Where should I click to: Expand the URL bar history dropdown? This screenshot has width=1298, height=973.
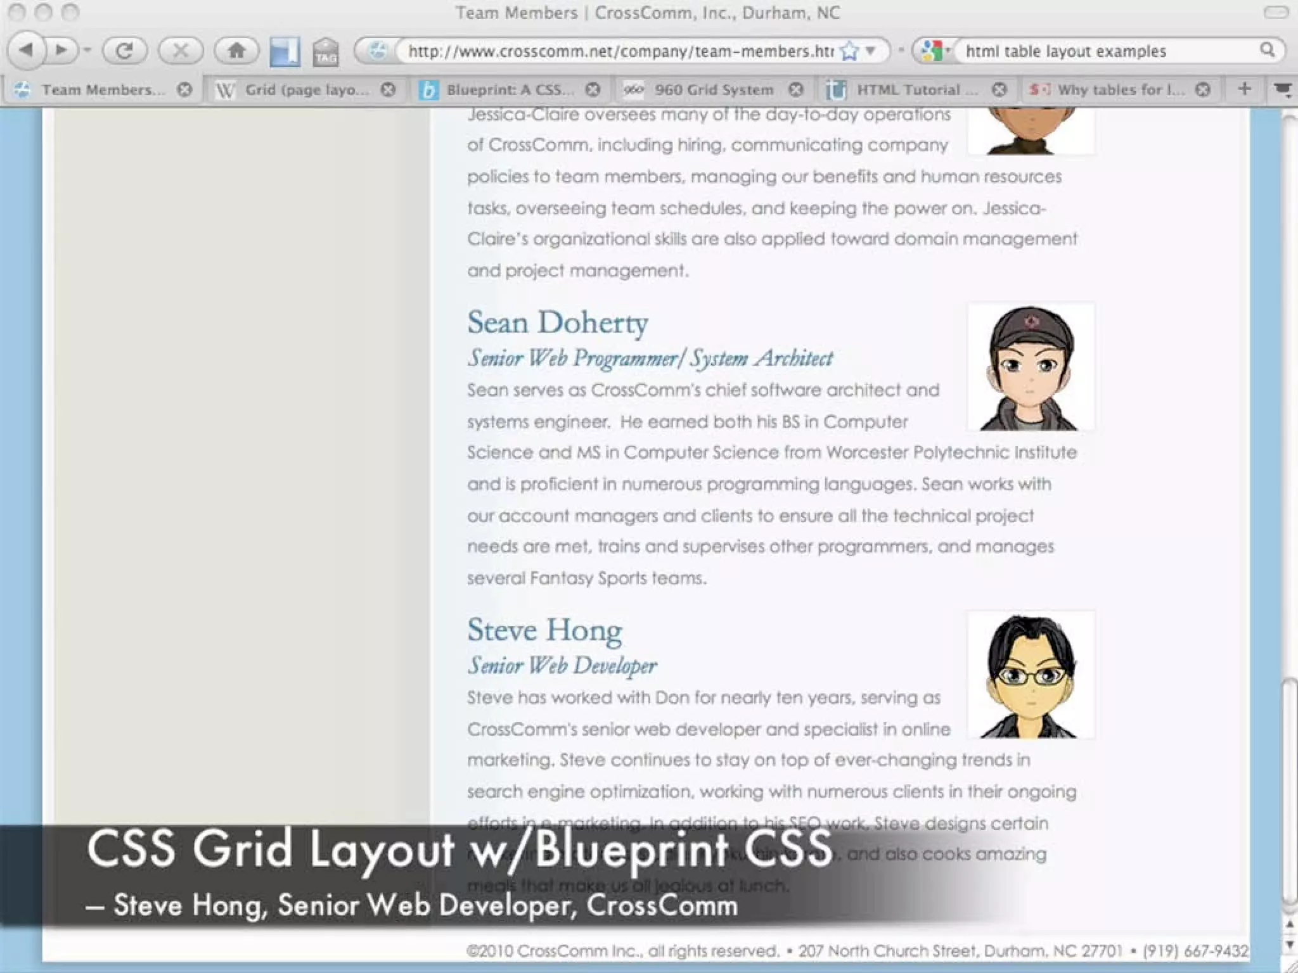[871, 51]
